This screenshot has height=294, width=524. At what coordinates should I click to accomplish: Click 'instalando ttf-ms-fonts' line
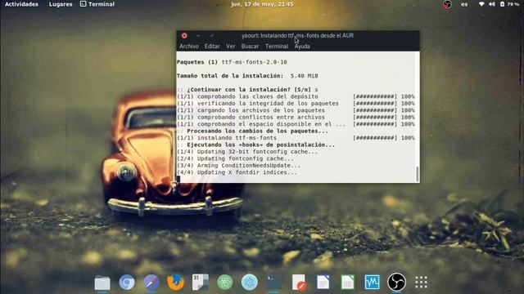click(227, 138)
